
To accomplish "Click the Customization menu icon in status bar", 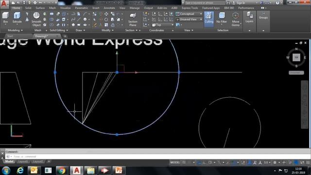I will pyautogui.click(x=308, y=162).
